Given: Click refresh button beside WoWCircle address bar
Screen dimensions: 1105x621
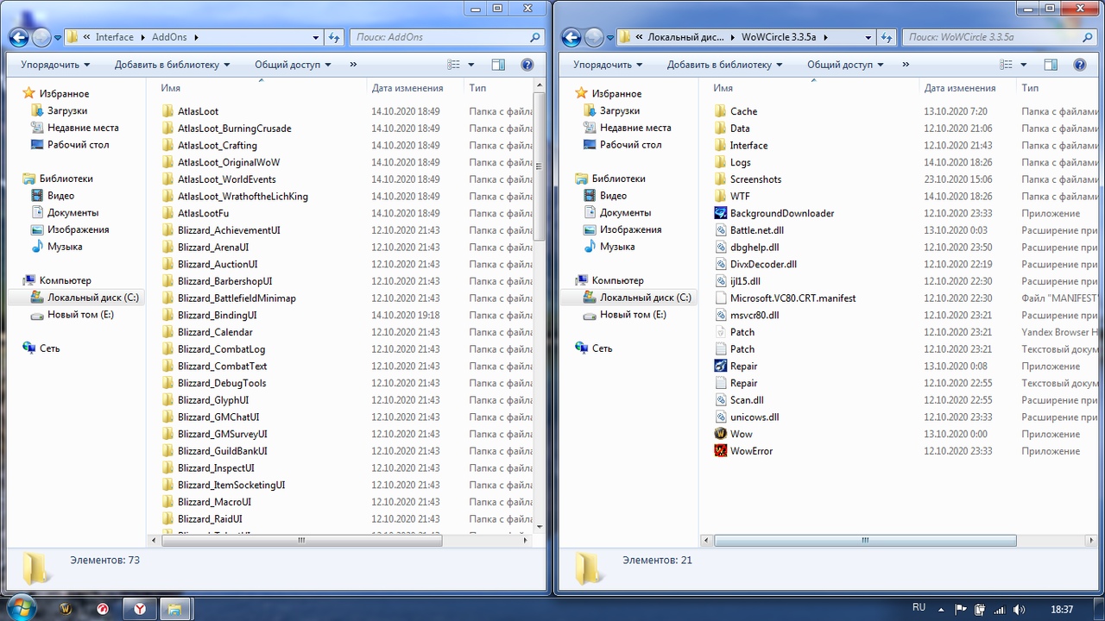Looking at the screenshot, I should pos(887,37).
